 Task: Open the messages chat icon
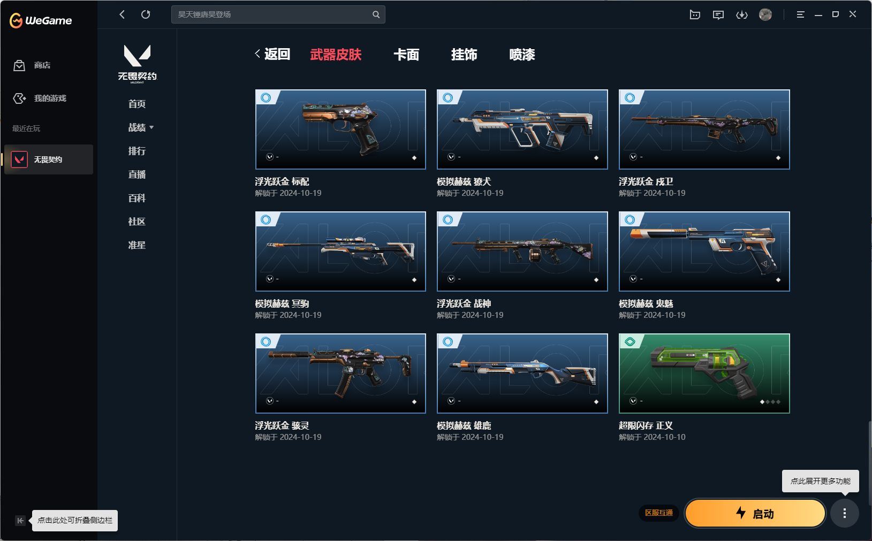point(718,15)
